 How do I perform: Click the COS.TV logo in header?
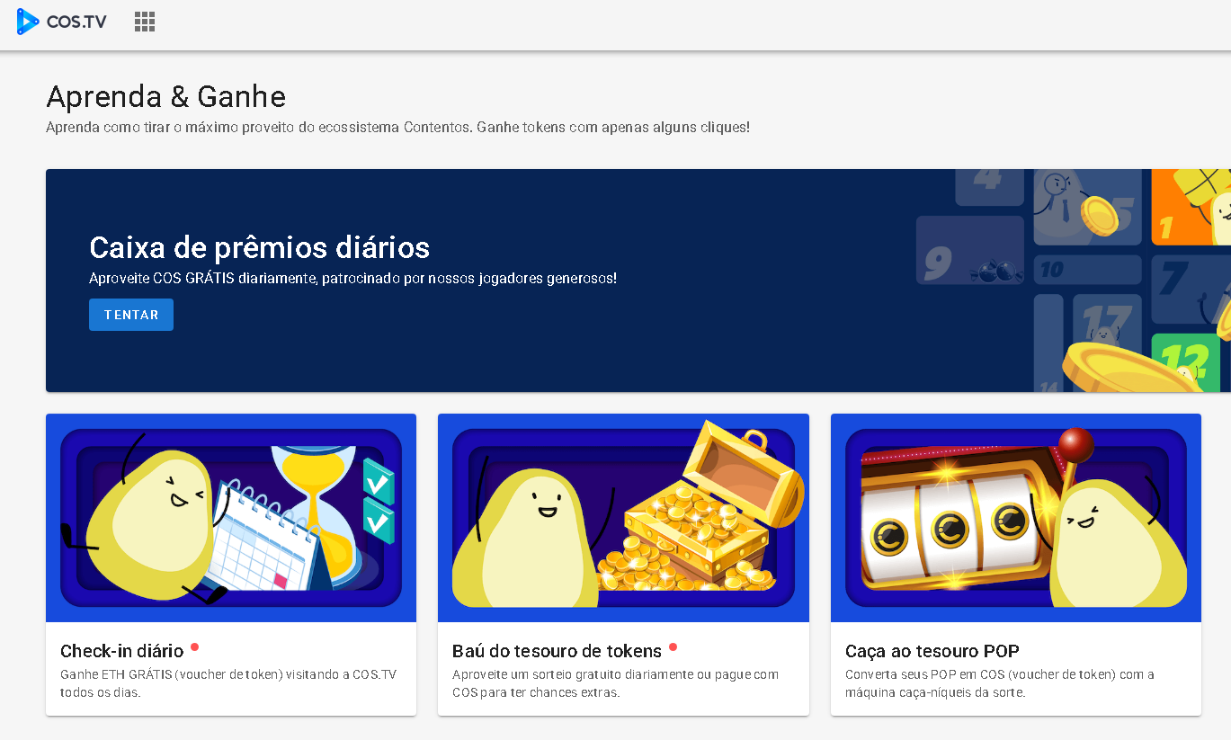click(61, 22)
